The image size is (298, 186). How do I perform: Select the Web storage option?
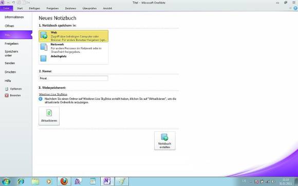point(73,36)
